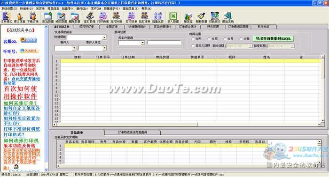This screenshot has width=329, height=177.
Task: Expand the 快递模板 dropdown
Action: [104, 37]
